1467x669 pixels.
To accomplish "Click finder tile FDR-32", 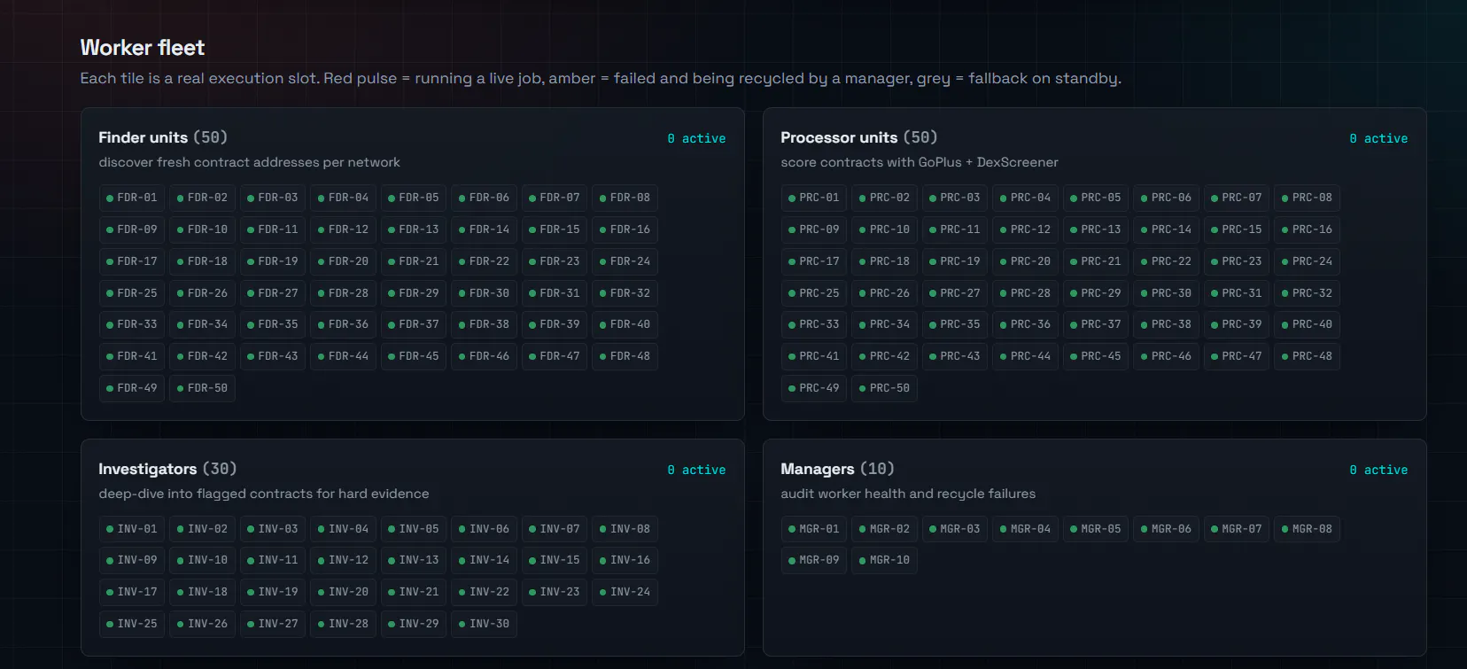I will tap(625, 293).
